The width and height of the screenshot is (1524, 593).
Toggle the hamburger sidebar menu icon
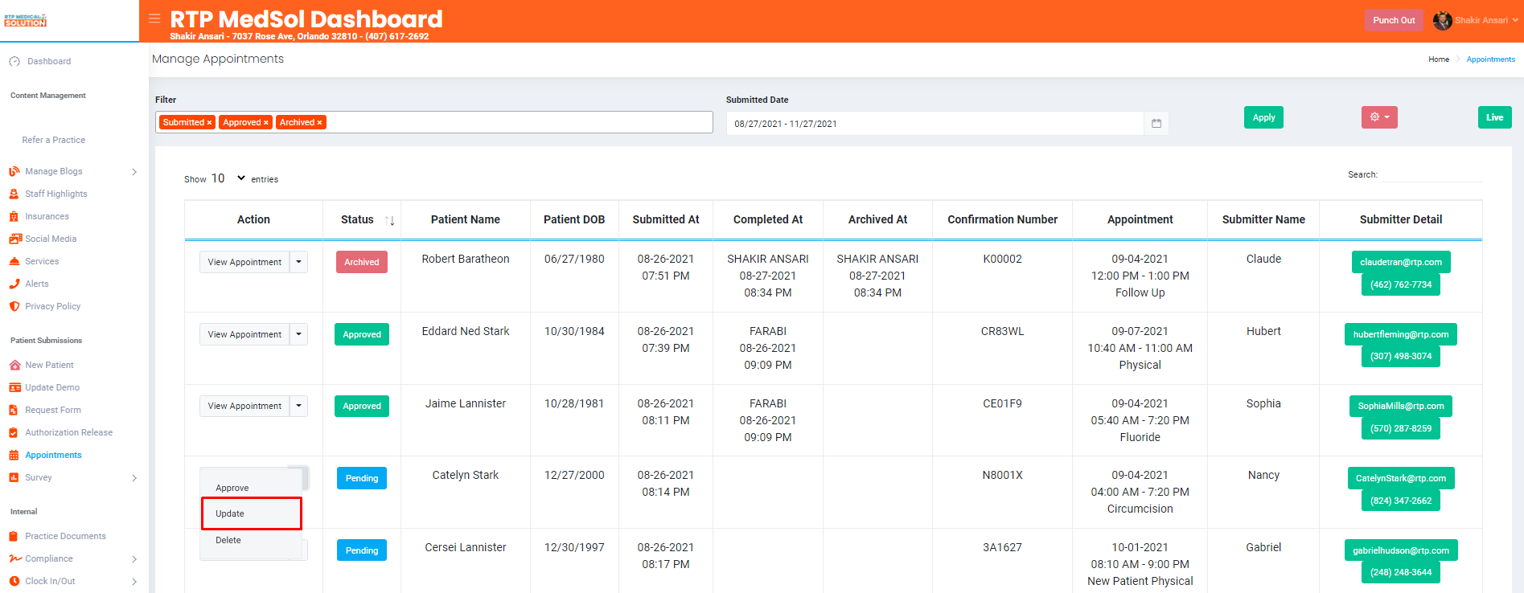[x=154, y=18]
